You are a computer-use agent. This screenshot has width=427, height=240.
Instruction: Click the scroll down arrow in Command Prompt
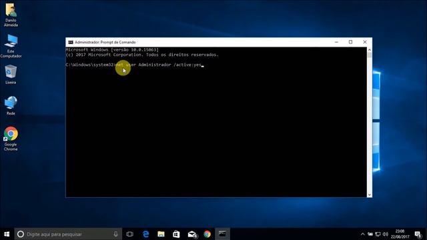click(369, 195)
